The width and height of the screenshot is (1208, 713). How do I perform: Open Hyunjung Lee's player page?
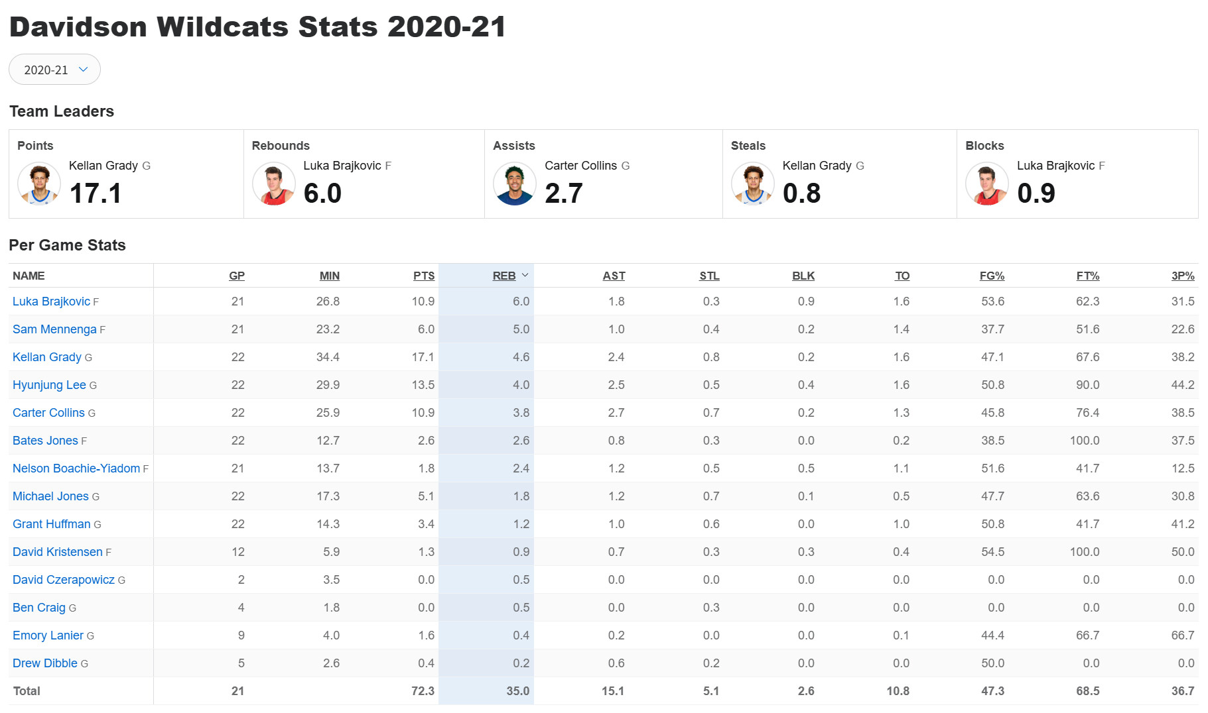pyautogui.click(x=49, y=385)
